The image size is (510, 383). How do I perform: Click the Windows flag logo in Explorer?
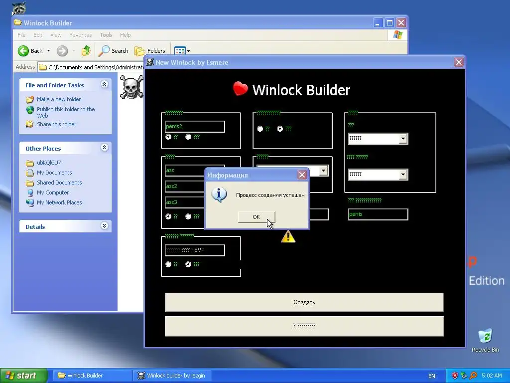tap(397, 35)
